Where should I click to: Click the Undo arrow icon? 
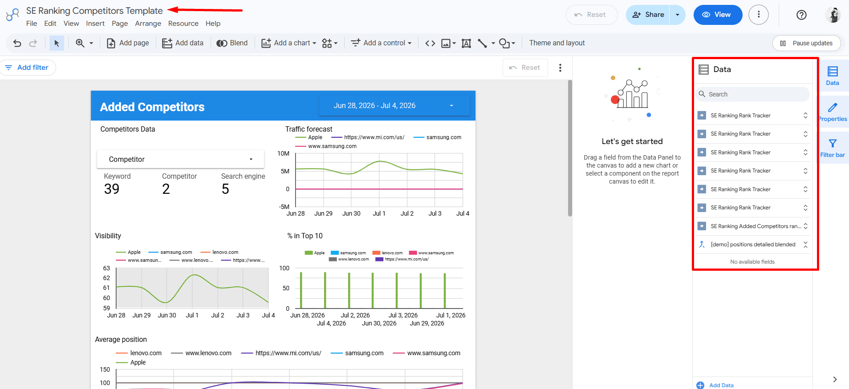click(x=17, y=43)
